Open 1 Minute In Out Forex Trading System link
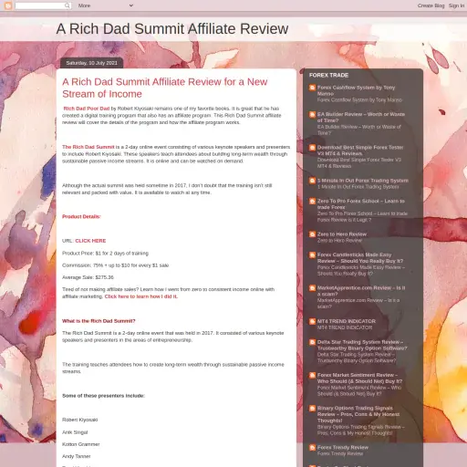Viewport: 467px width, 467px height. [x=363, y=181]
